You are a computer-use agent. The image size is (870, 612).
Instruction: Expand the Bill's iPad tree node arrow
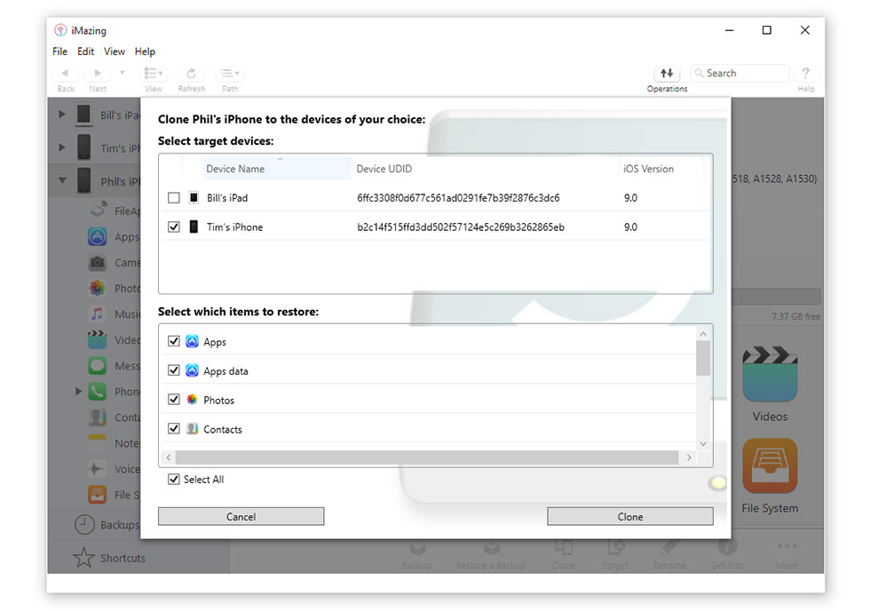(x=62, y=115)
